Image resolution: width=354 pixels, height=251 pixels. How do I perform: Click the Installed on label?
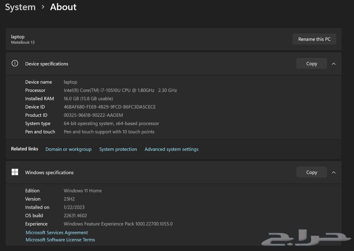(x=37, y=207)
